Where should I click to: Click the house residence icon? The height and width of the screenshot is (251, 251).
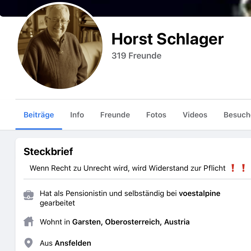coord(29,221)
